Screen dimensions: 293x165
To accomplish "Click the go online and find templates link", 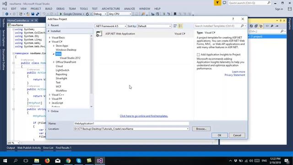I will pyautogui.click(x=144, y=116).
